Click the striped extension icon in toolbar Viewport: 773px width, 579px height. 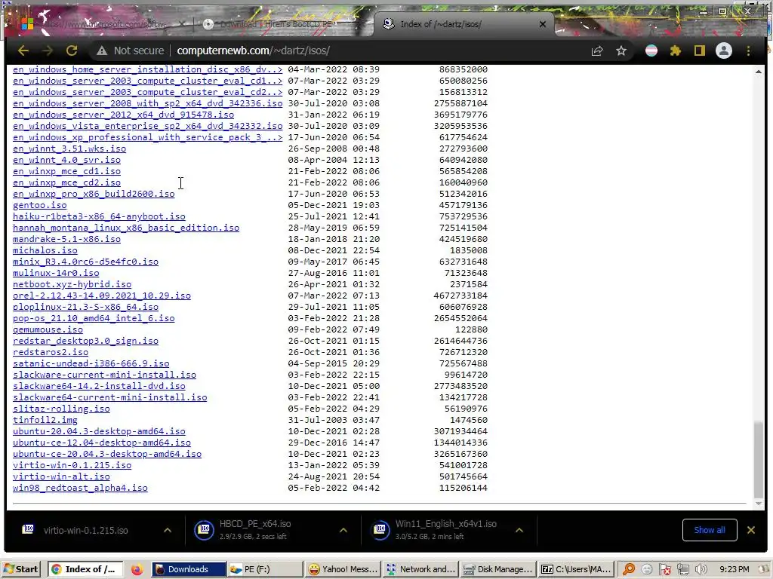651,51
